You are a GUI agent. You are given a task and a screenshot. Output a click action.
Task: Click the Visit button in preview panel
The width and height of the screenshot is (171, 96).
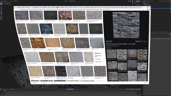(138, 41)
